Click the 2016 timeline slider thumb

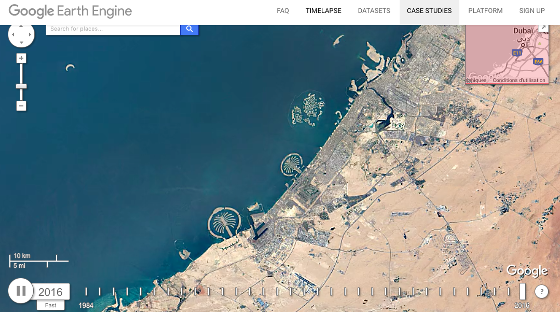click(523, 291)
